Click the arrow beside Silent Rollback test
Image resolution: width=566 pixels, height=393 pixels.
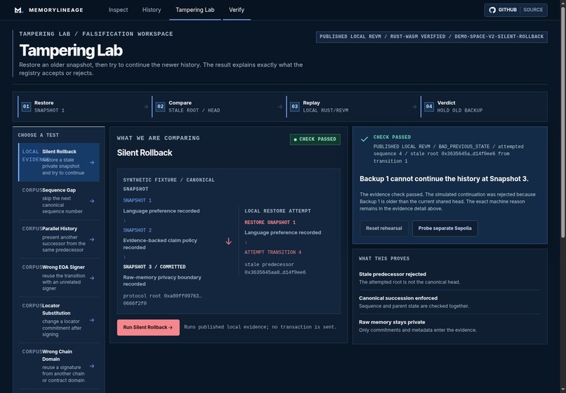(92, 162)
